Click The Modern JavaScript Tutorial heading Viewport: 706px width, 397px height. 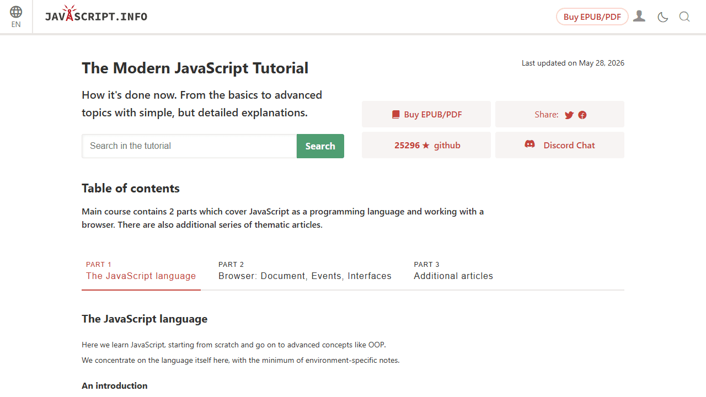(x=195, y=68)
